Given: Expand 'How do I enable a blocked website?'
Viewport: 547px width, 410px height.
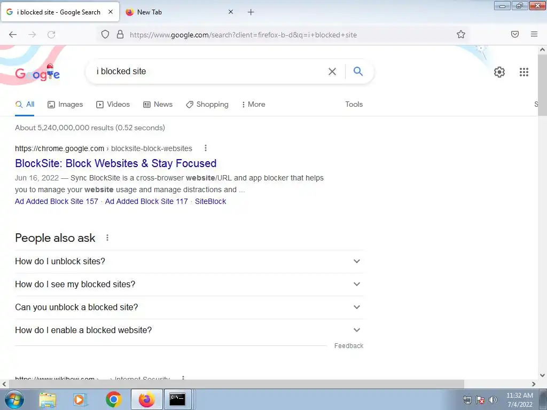Looking at the screenshot, I should pos(189,330).
